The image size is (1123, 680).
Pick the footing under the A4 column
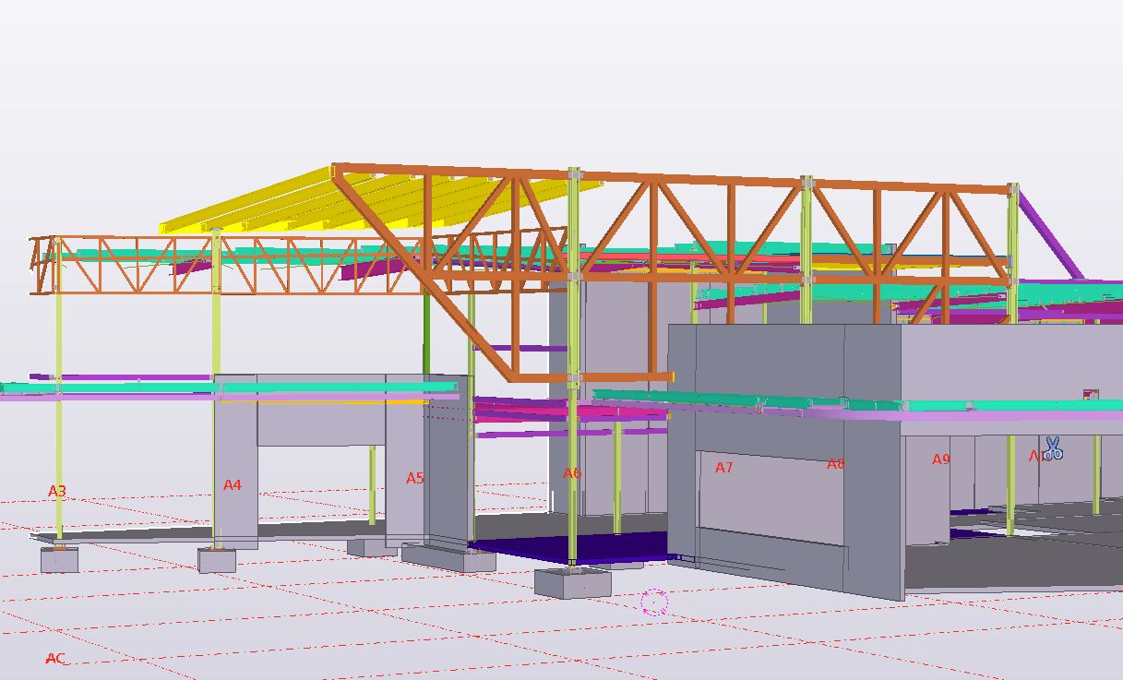coord(217,560)
